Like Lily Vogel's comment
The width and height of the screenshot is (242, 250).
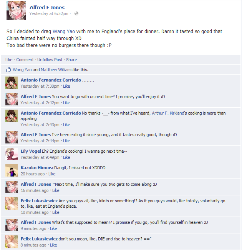(66, 157)
